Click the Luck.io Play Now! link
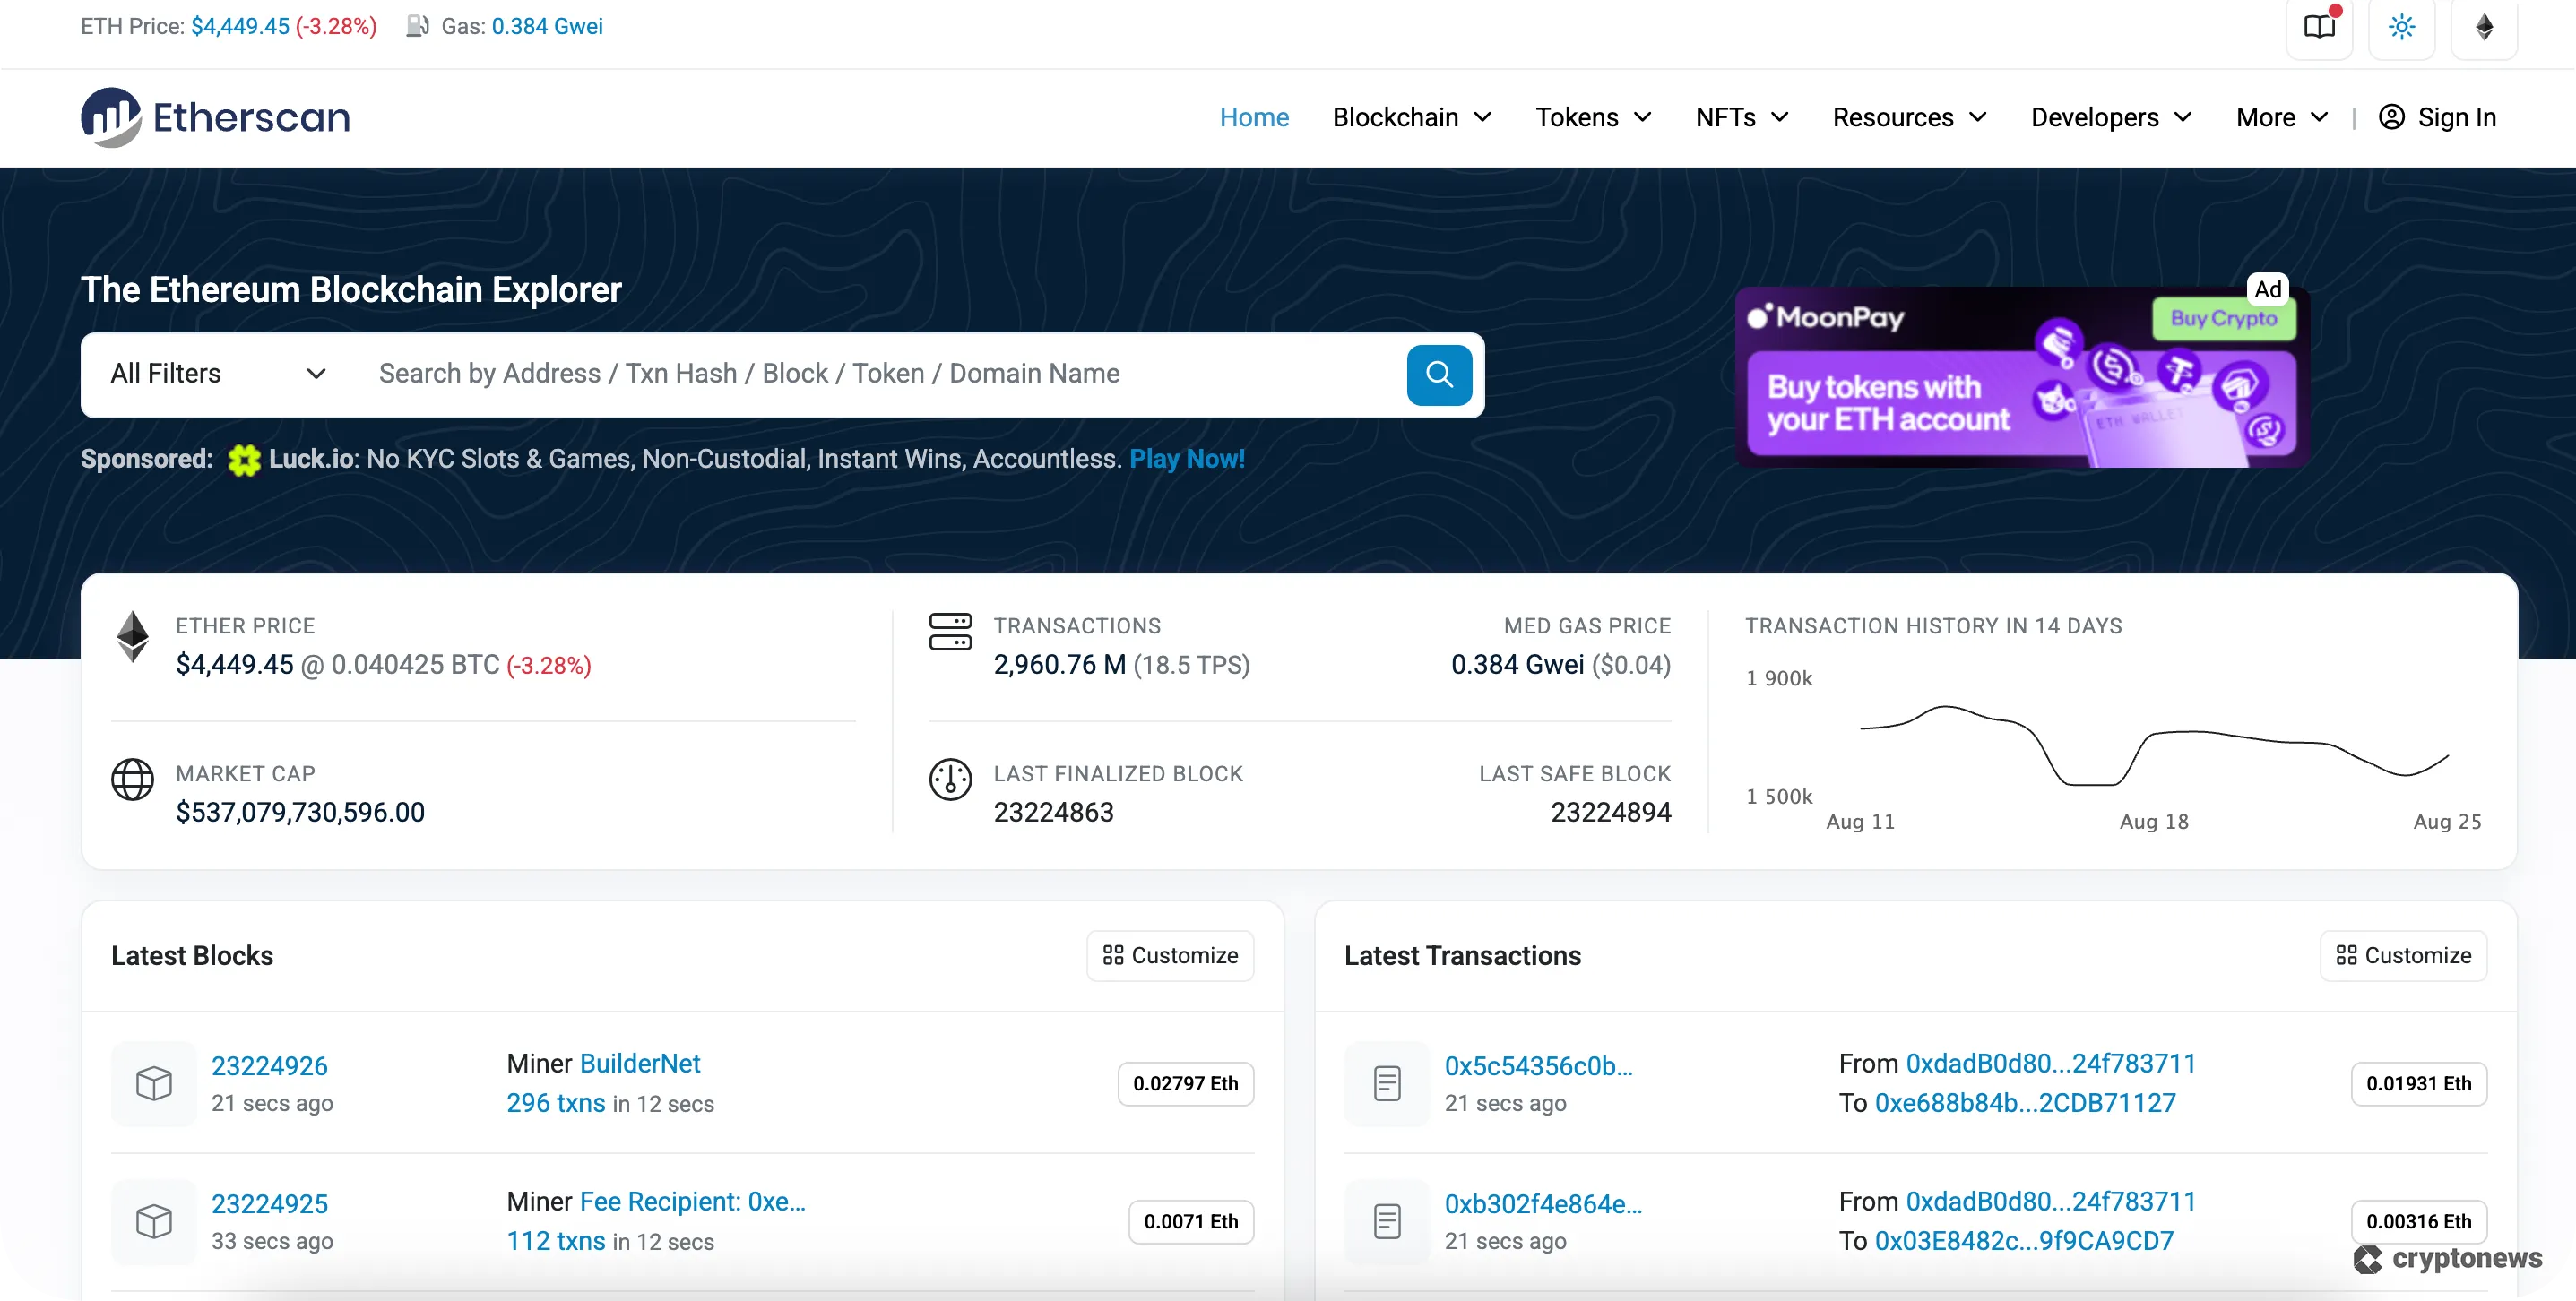2576x1301 pixels. coord(1187,459)
